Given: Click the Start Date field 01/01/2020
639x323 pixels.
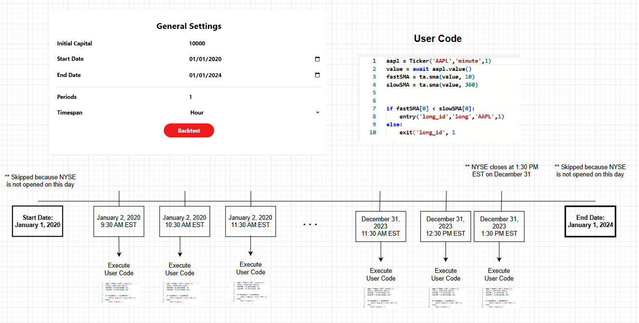Looking at the screenshot, I should click(x=206, y=59).
